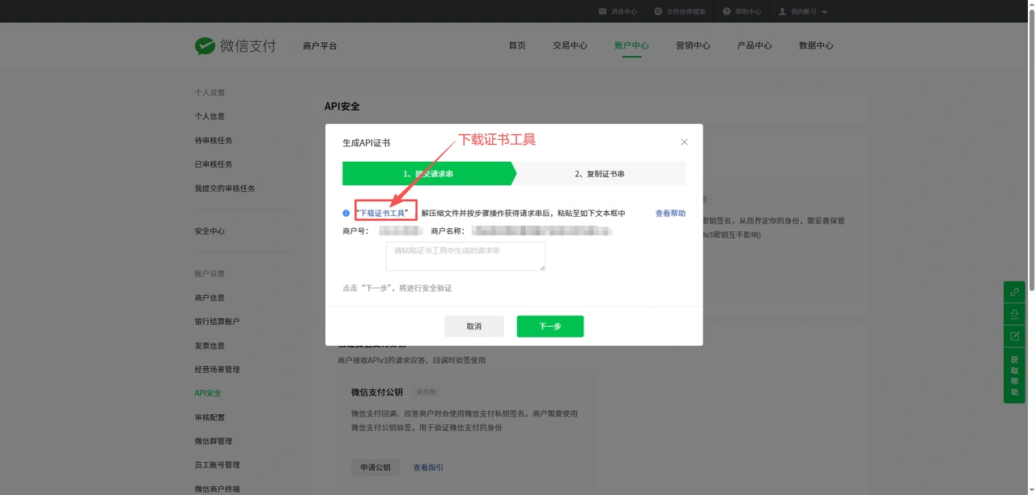Click the download icon in floating sidebar

(x=1014, y=314)
